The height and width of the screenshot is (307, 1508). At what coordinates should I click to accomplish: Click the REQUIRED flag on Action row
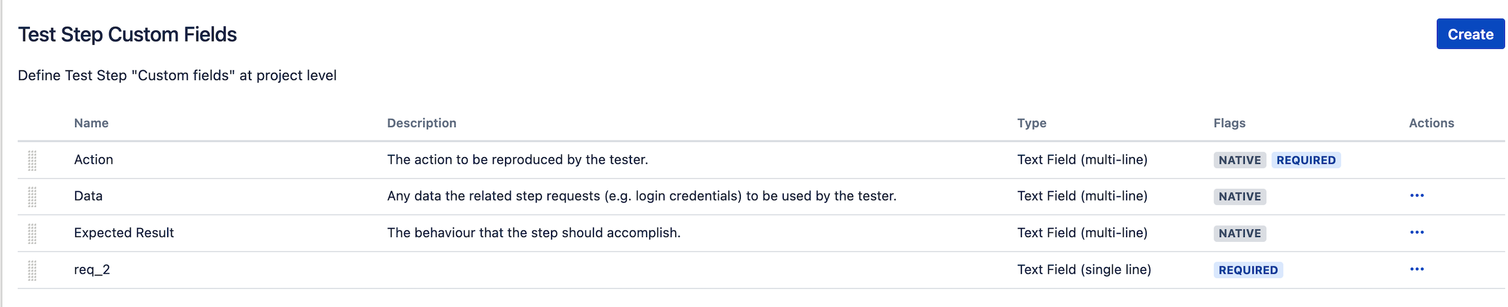(x=1305, y=160)
